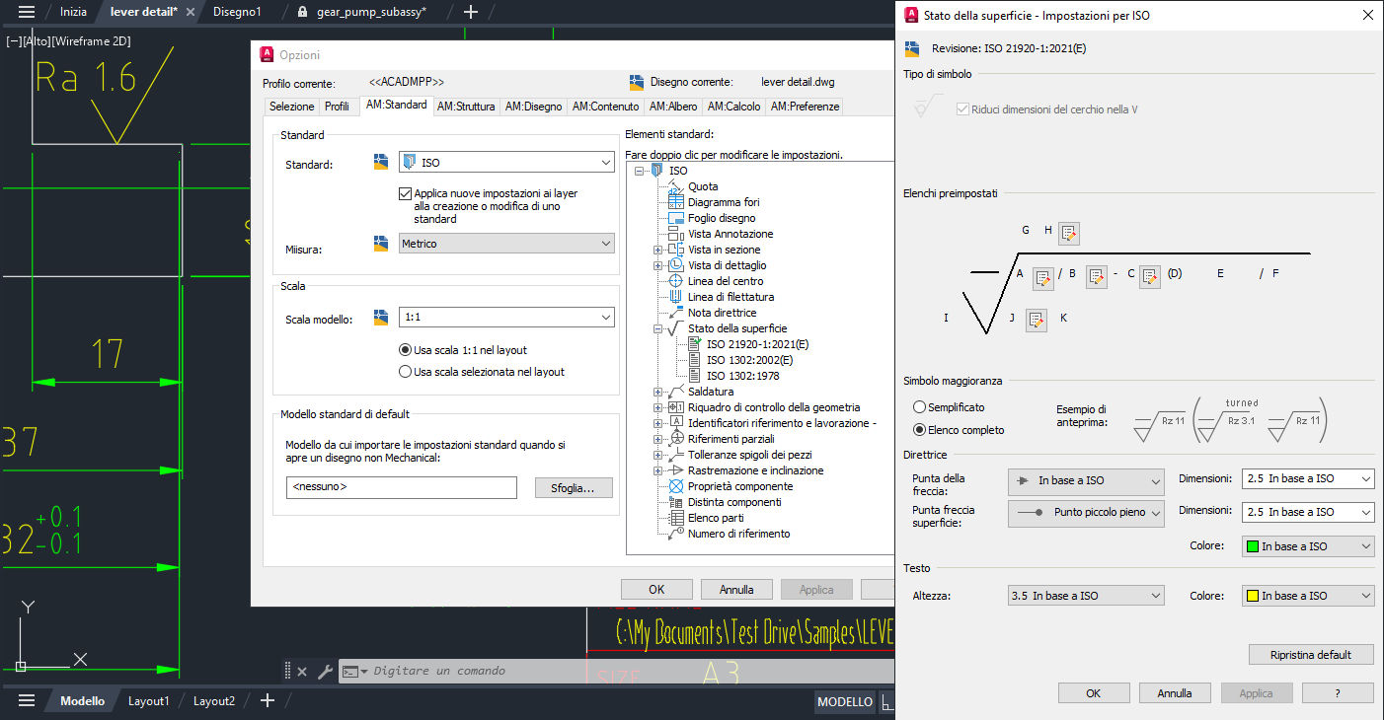Select Linea del centro in the tree
1384x720 pixels.
[x=726, y=281]
